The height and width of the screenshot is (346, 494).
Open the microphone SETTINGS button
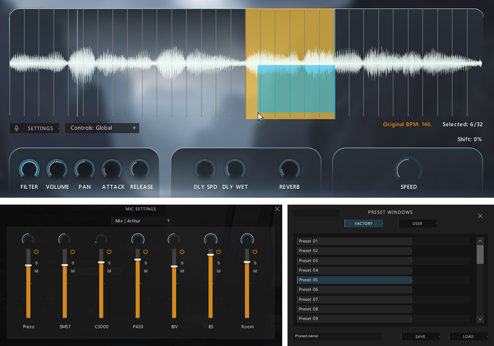click(x=34, y=128)
